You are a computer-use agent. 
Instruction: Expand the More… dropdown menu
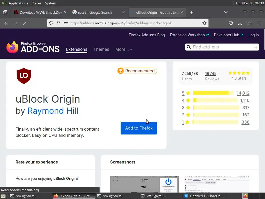[124, 49]
